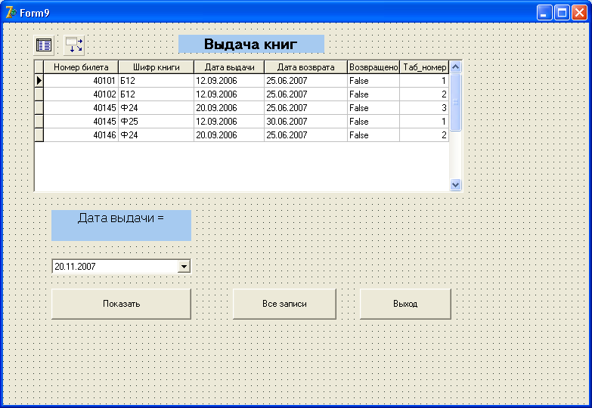Click the Шифр книги column header
This screenshot has height=408, width=592.
(x=157, y=67)
